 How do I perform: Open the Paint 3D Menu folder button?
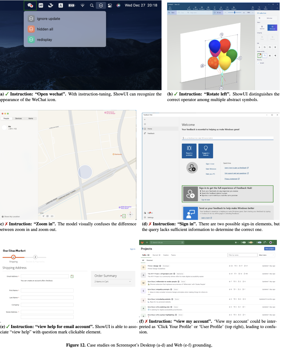[x=170, y=8]
